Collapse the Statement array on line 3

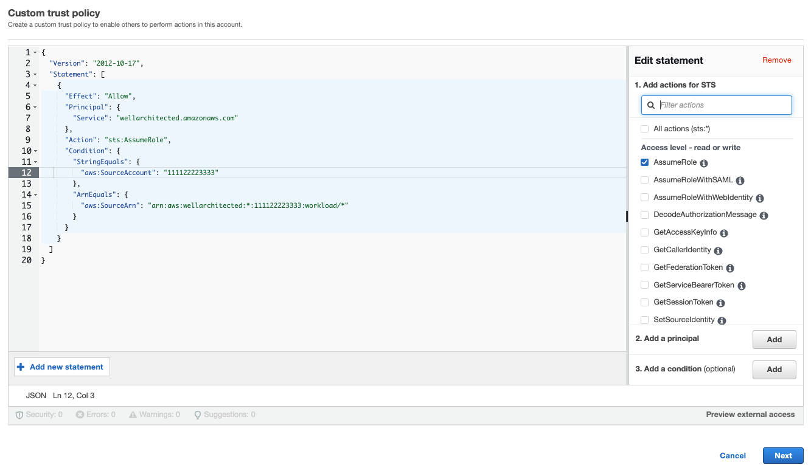(35, 74)
